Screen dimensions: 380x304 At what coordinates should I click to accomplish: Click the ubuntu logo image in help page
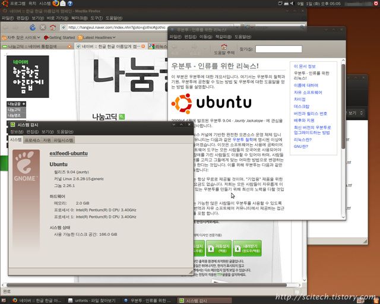pyautogui.click(x=211, y=103)
